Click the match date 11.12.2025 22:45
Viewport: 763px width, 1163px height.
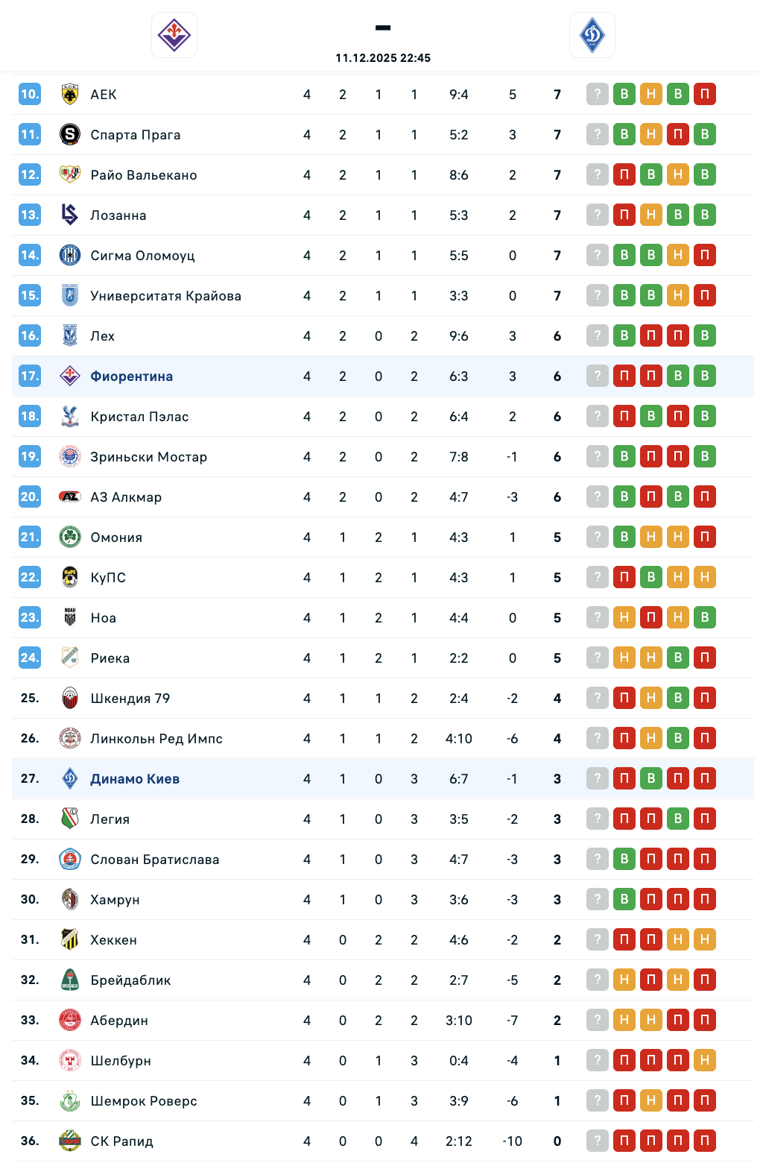click(x=383, y=58)
